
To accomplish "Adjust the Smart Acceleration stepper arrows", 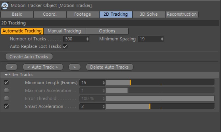I will (x=104, y=107).
